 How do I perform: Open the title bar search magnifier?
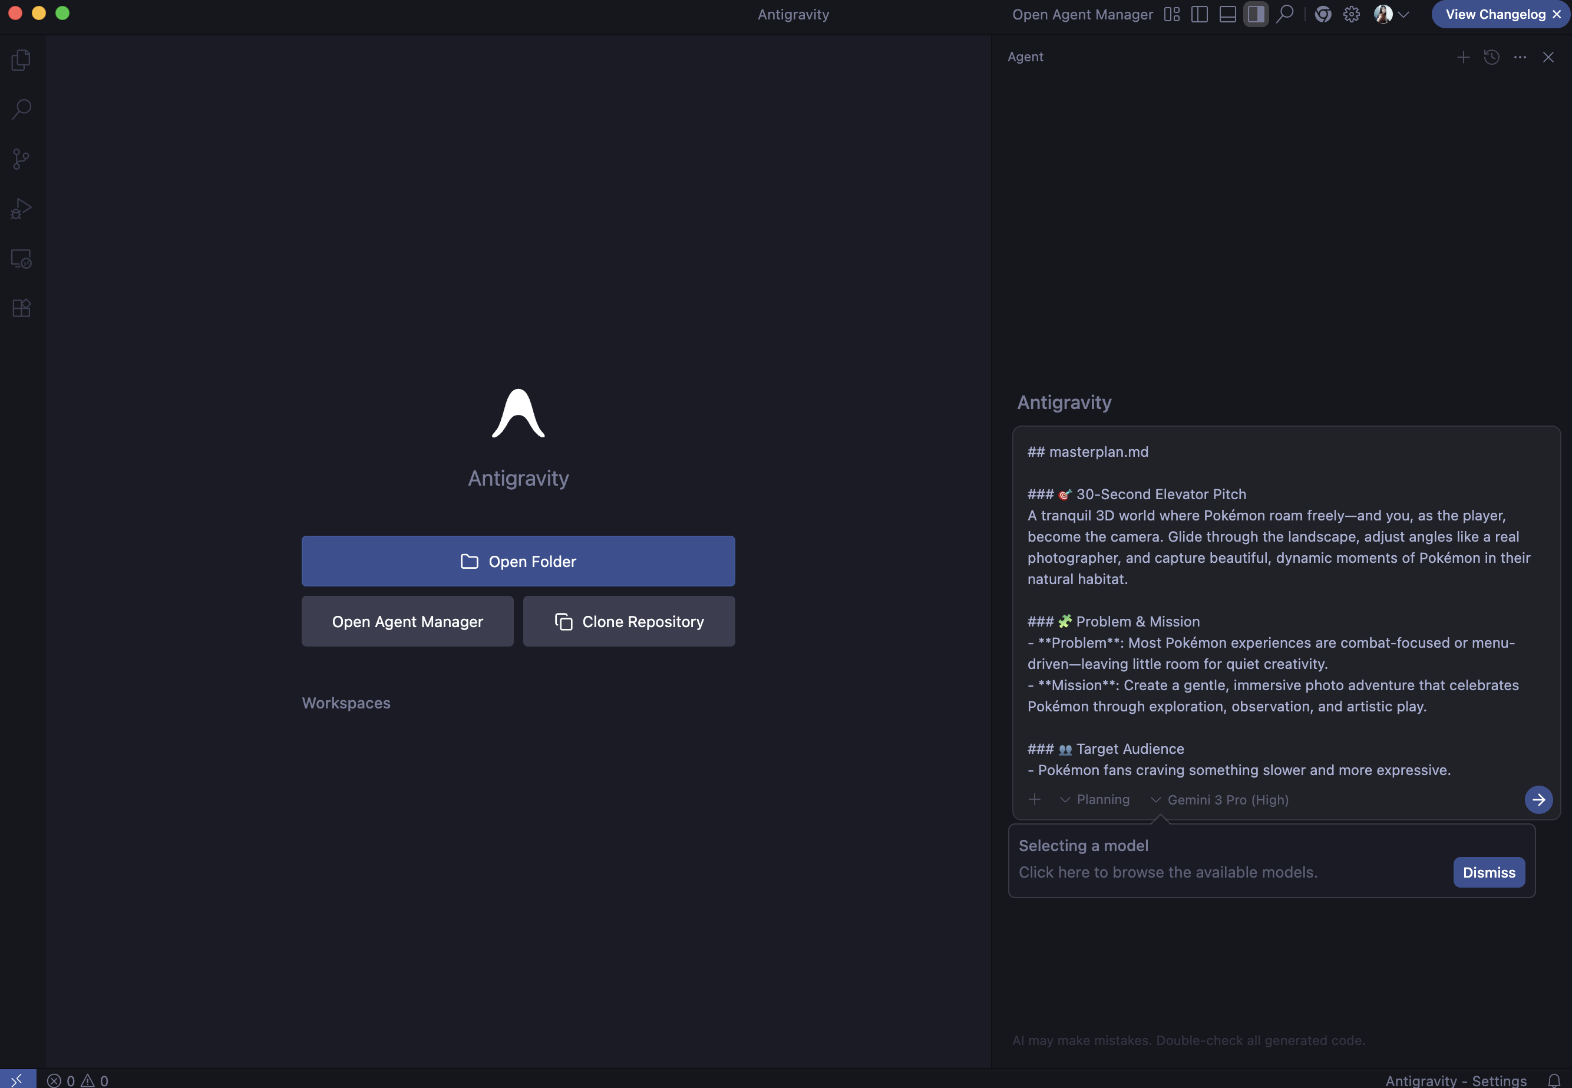click(x=1284, y=14)
